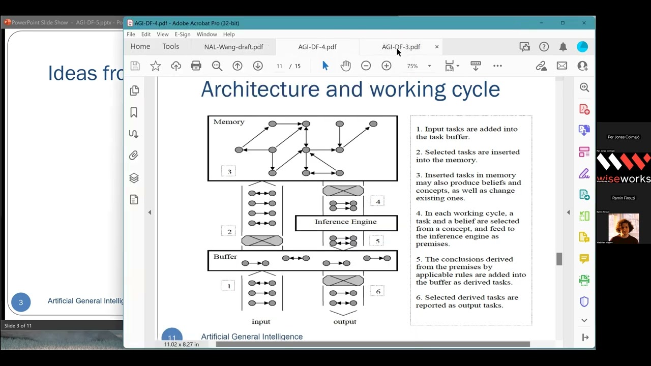Click the Save file icon in toolbar

tap(135, 66)
